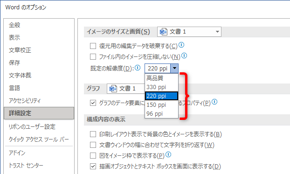Click Word document icon in イメージのサイズと画質 combo
Viewport: 290px width, 174px height.
(x=163, y=32)
